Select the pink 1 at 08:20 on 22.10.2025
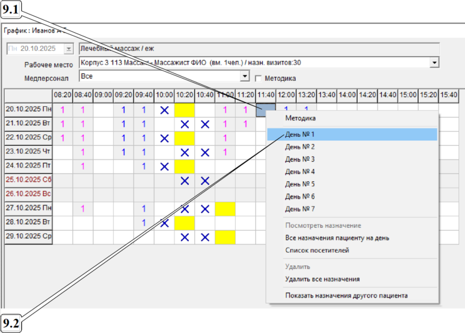The image size is (465, 333). click(x=62, y=138)
